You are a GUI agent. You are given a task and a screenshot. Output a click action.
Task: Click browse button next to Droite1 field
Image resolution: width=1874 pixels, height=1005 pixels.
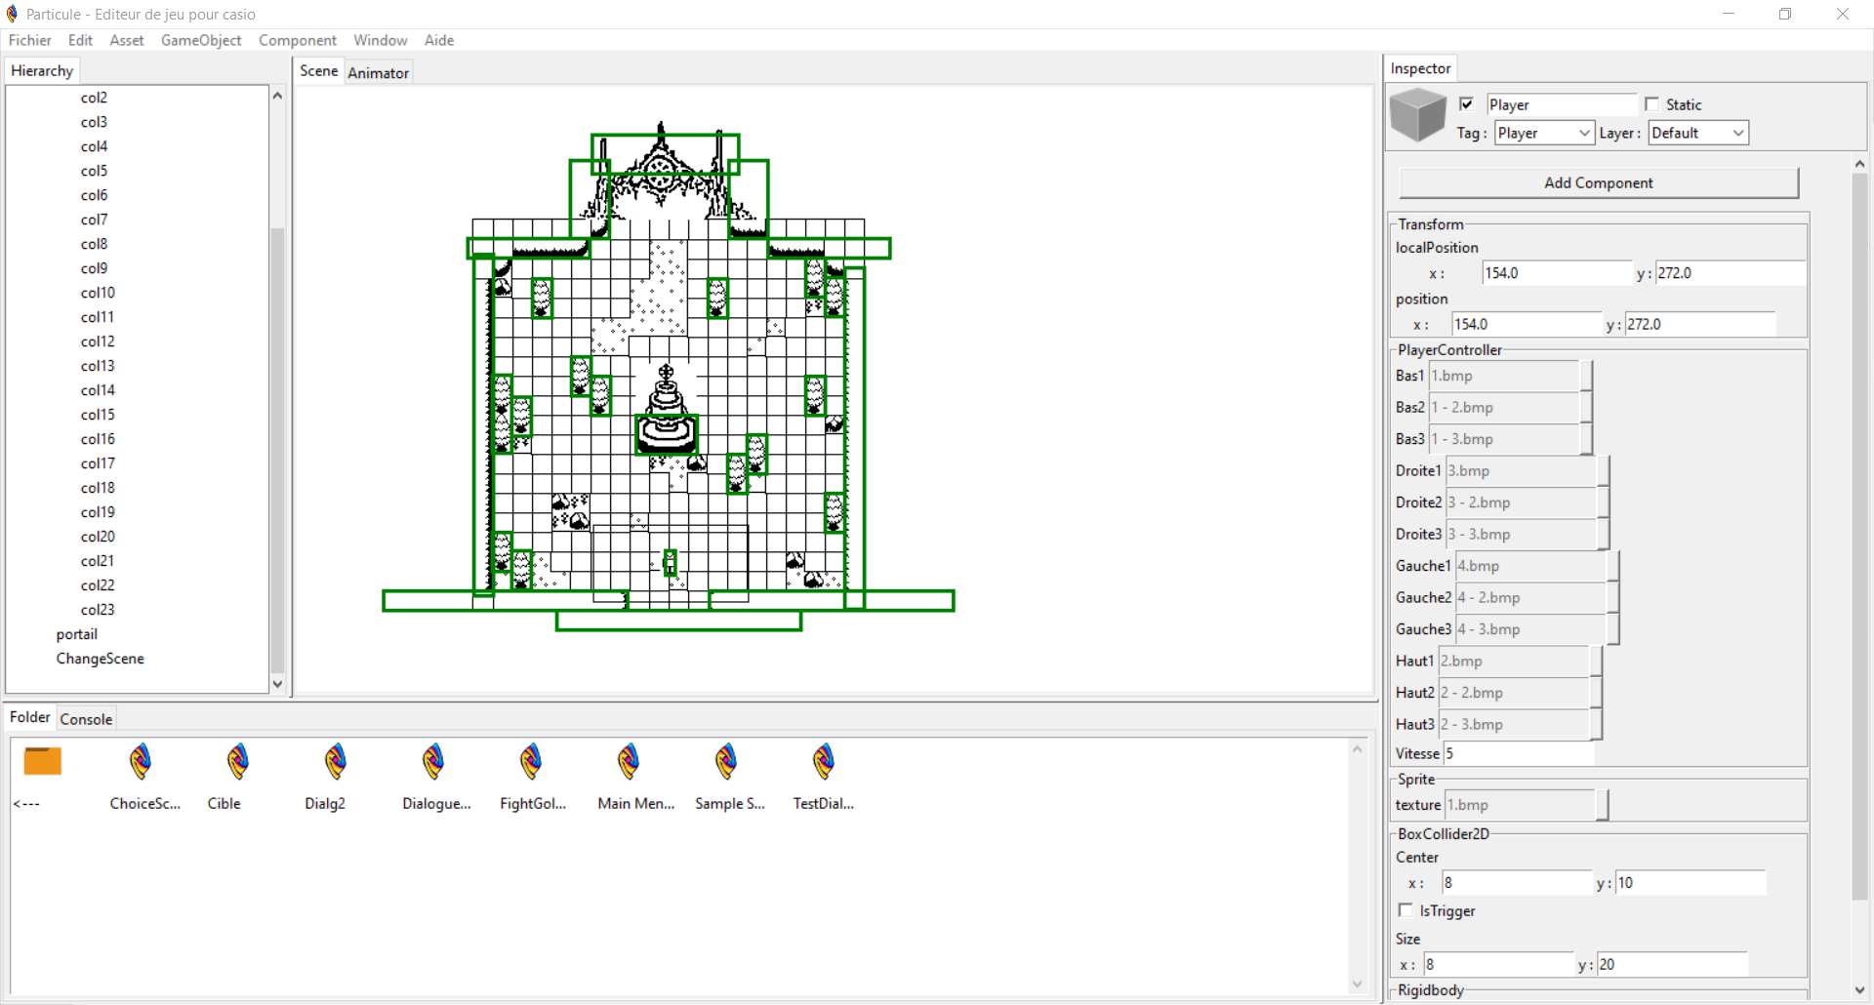1604,470
